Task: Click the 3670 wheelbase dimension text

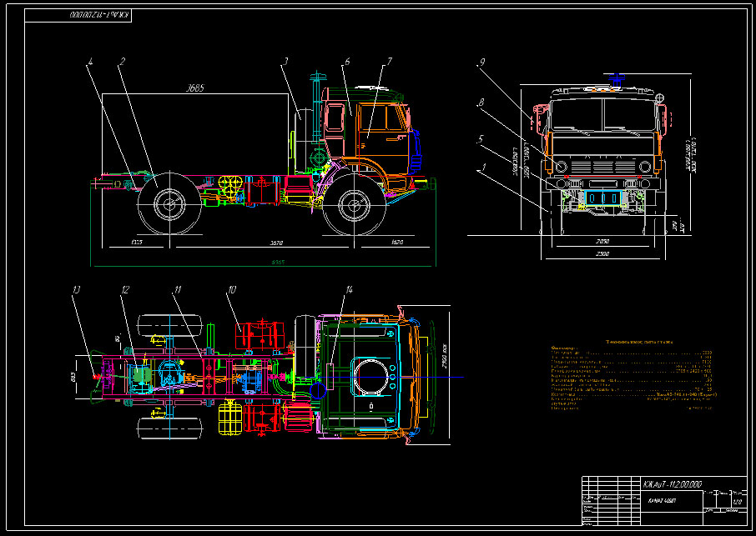Action: tap(276, 243)
